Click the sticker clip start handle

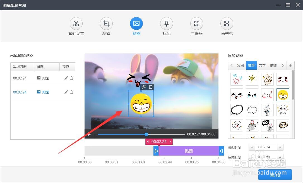click(x=156, y=151)
